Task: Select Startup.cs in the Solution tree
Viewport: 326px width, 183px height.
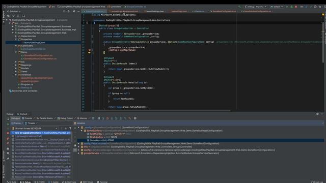Action: [26, 87]
